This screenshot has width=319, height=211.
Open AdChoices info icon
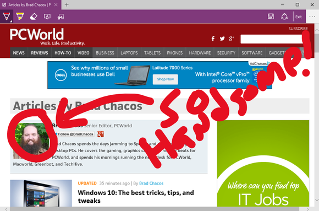269,63
